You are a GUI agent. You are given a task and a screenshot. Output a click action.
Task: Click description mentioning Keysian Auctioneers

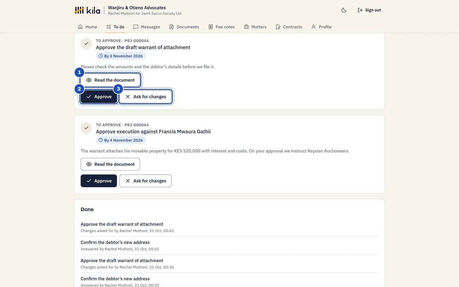coord(215,151)
